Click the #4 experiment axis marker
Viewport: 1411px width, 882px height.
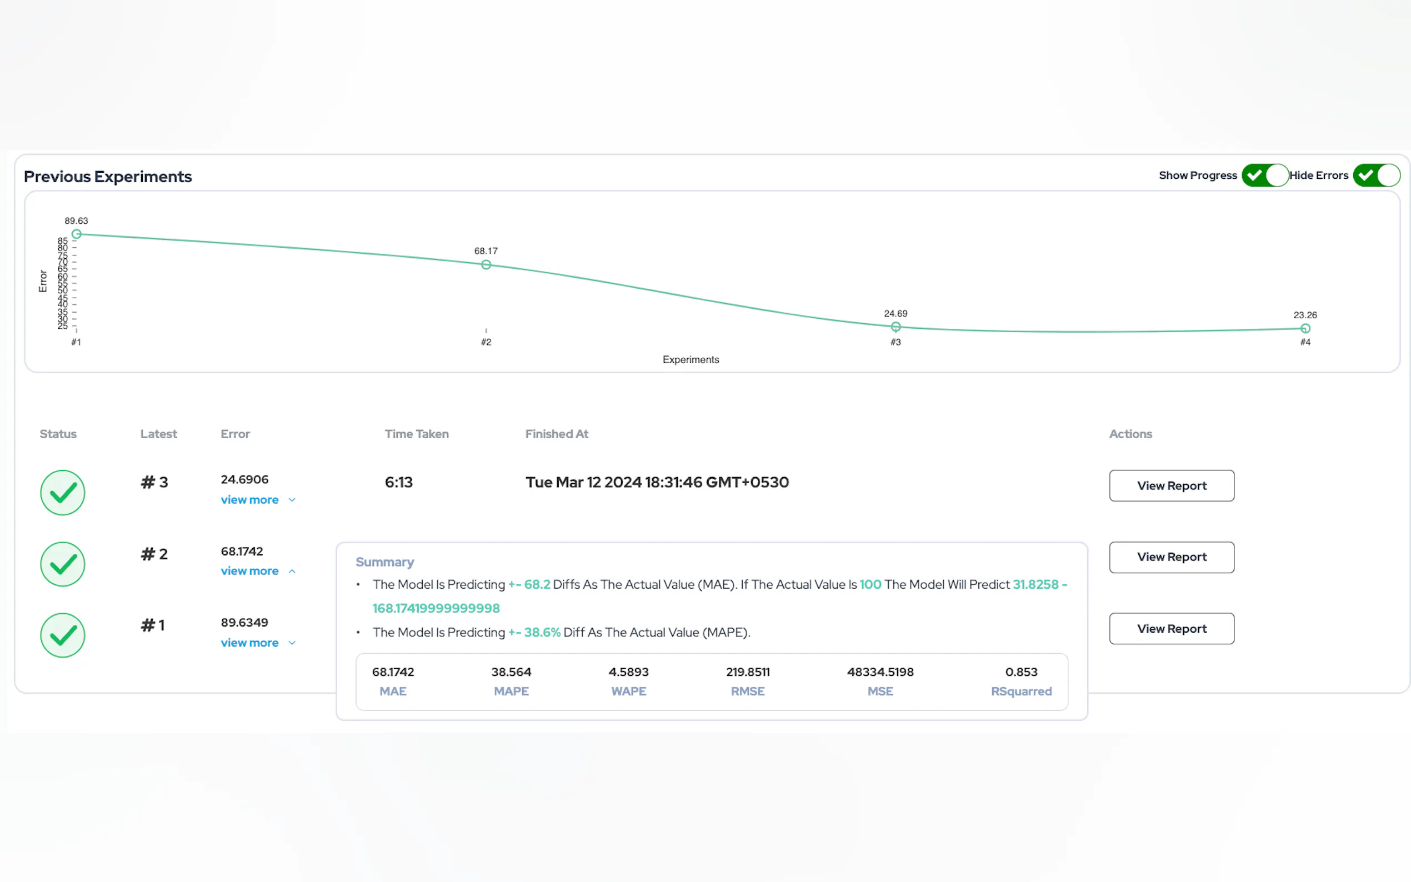point(1305,343)
